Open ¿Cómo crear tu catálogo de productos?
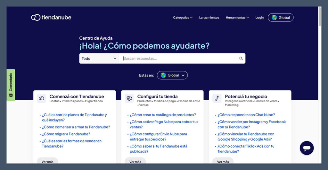Image resolution: width=328 pixels, height=170 pixels. coord(163,115)
